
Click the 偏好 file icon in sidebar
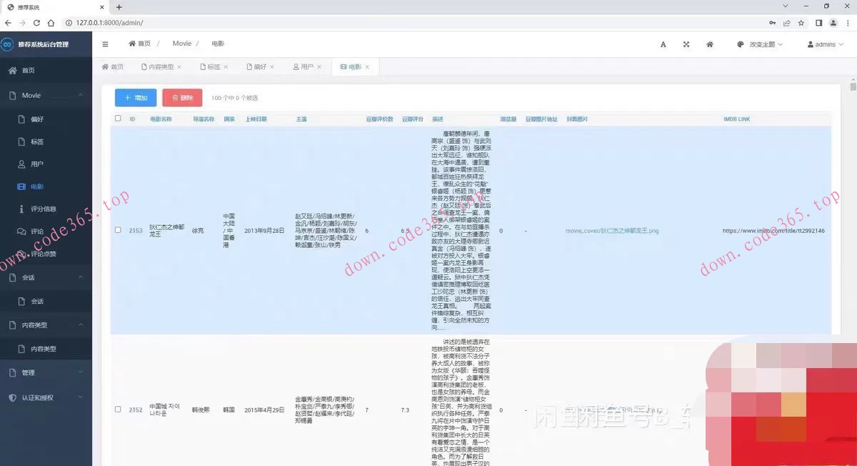click(21, 119)
